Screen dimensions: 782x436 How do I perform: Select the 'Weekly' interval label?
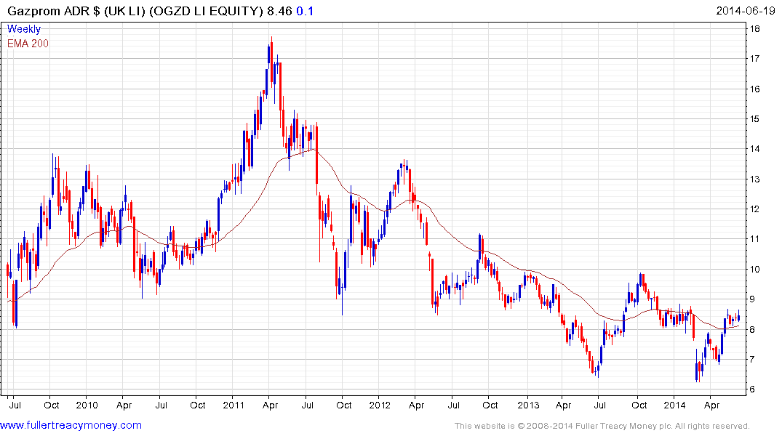pyautogui.click(x=24, y=29)
